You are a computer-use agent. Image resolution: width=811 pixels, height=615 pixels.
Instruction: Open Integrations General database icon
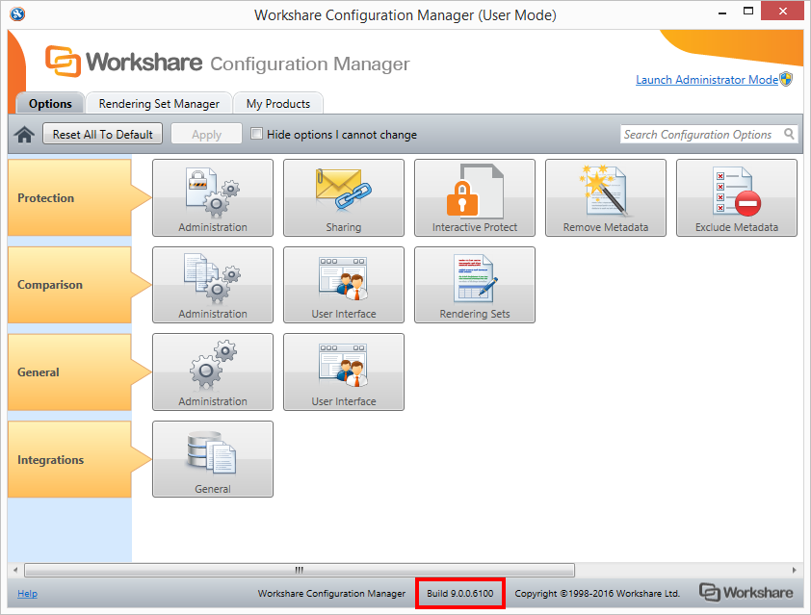pyautogui.click(x=213, y=459)
